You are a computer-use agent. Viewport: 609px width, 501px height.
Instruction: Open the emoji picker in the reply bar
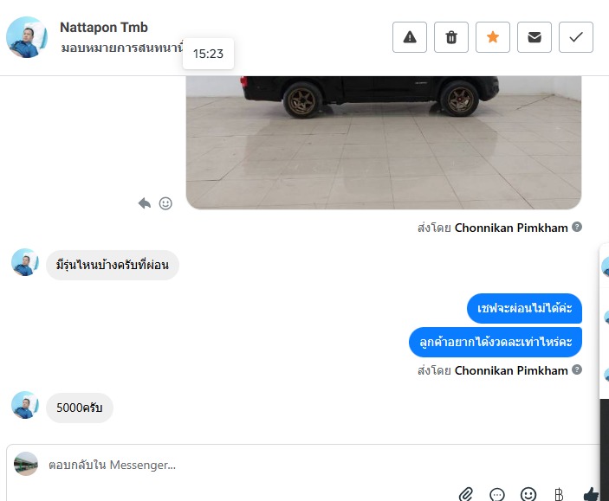tap(528, 494)
